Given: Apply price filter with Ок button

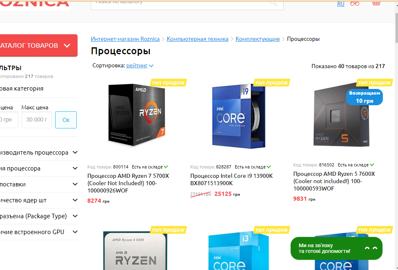Looking at the screenshot, I should pos(66,120).
